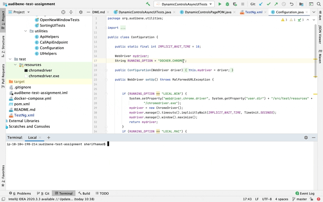The width and height of the screenshot is (323, 202).
Task: Click 4 spaces indent setting
Action: click(x=282, y=199)
